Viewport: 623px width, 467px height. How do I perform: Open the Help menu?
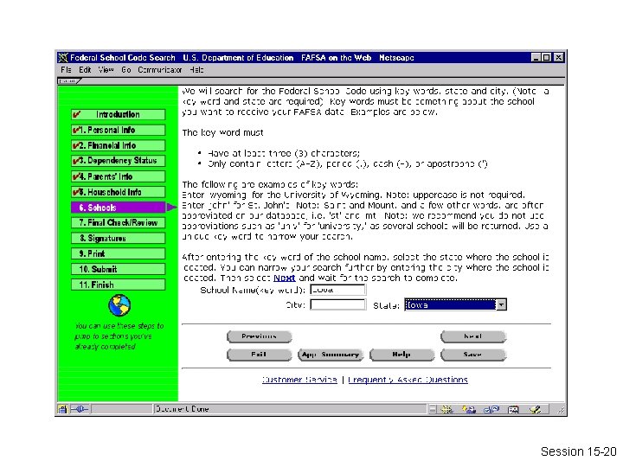[196, 70]
